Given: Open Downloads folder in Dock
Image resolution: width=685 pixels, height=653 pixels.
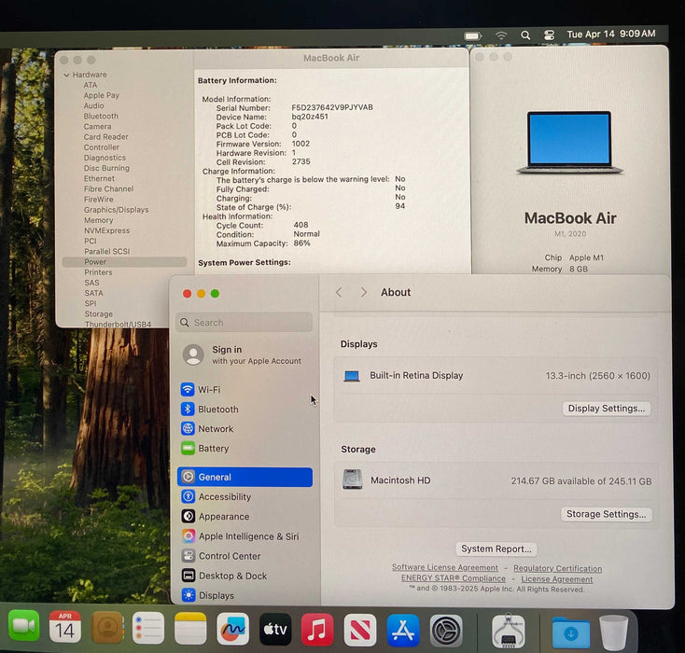Looking at the screenshot, I should tap(570, 632).
